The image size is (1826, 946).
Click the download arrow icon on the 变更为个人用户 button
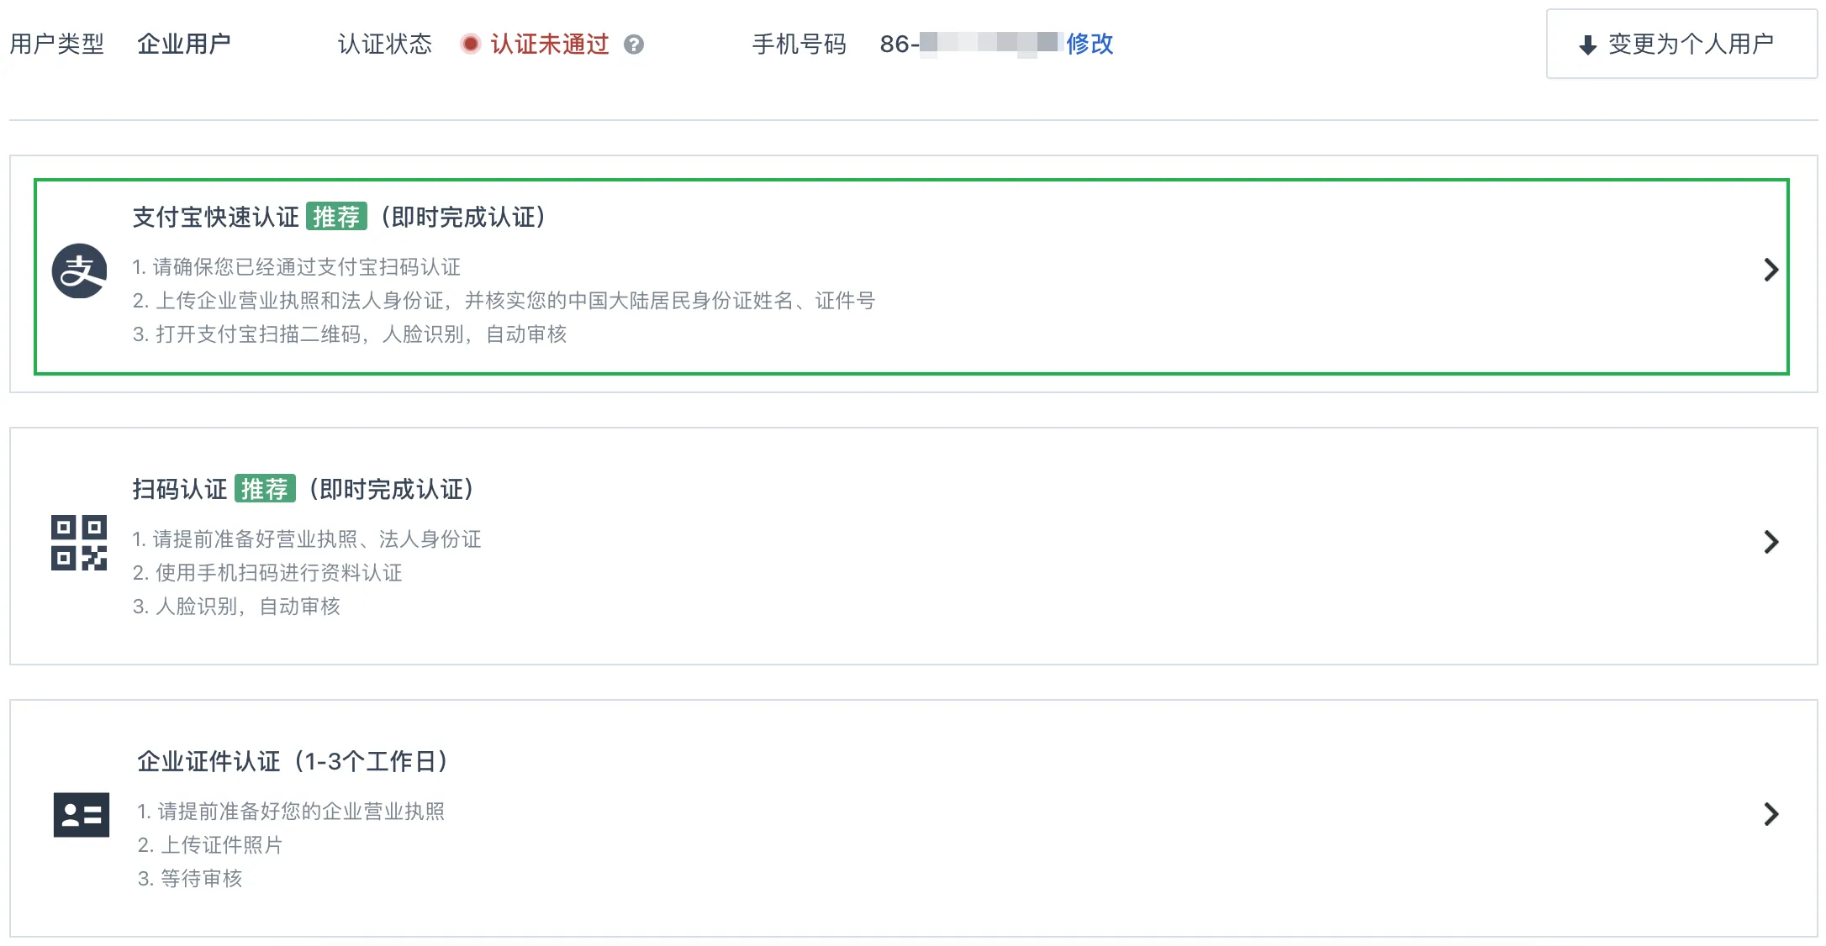(1587, 45)
